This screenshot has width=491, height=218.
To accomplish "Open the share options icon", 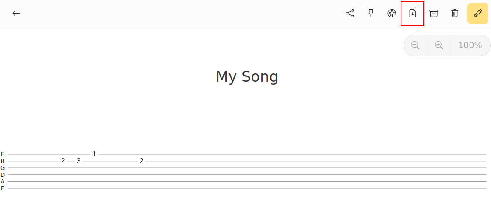I will click(350, 13).
